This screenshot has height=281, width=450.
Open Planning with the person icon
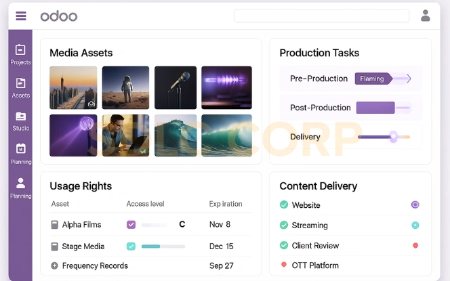tap(20, 188)
